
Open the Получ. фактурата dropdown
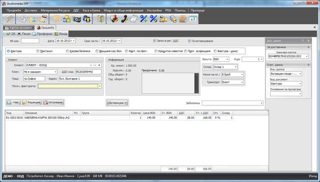click(100, 86)
